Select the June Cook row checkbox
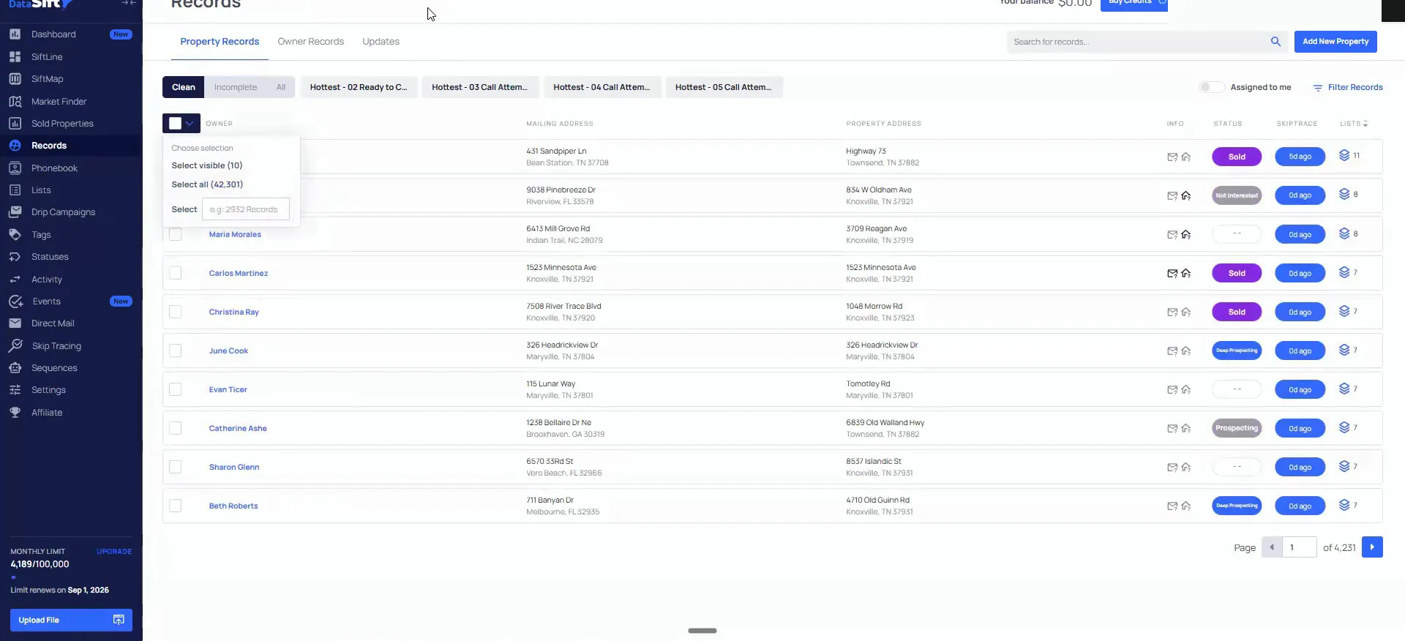Viewport: 1405px width, 641px height. coord(176,351)
